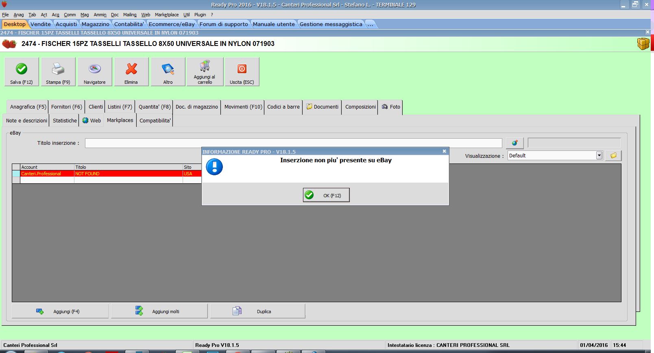Click the Aggiungi (F4) button
Screen dimensions: 654x353
pyautogui.click(x=60, y=312)
